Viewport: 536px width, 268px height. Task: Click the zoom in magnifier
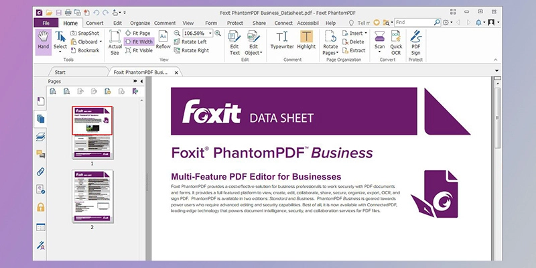coord(217,33)
